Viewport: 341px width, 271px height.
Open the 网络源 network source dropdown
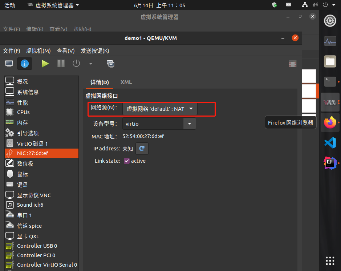coord(160,109)
